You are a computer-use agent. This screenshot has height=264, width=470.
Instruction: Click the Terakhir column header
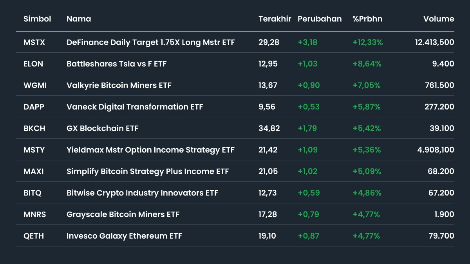point(275,19)
